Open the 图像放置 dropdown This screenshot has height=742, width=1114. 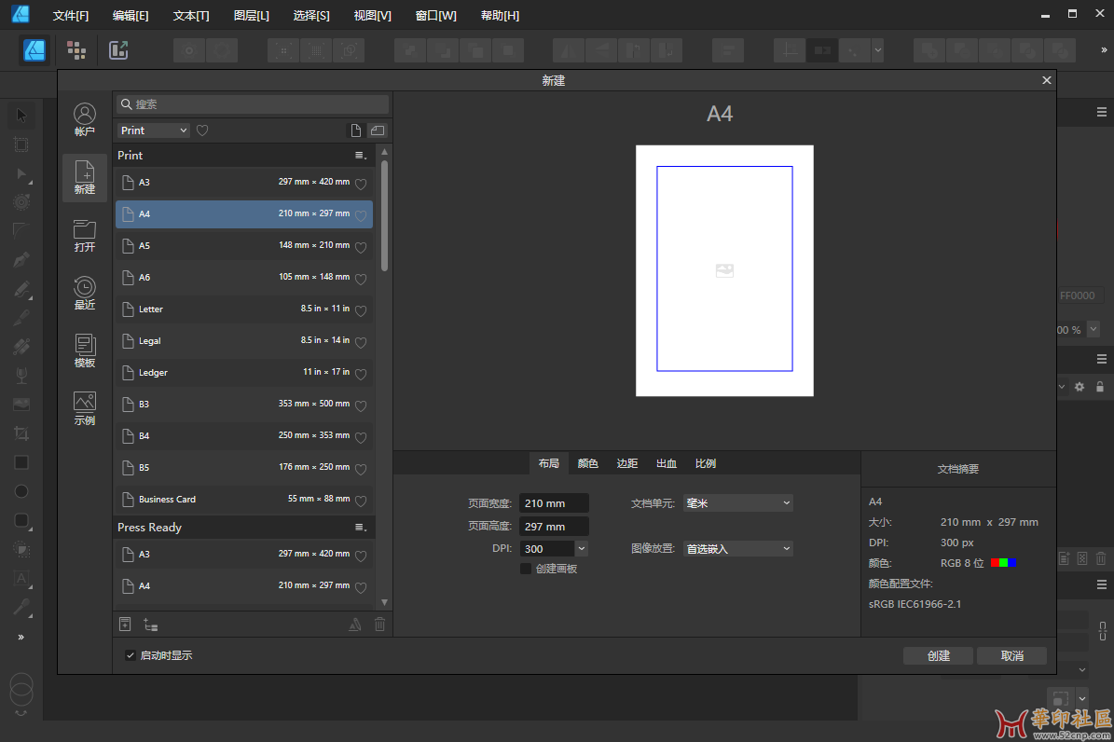click(738, 549)
